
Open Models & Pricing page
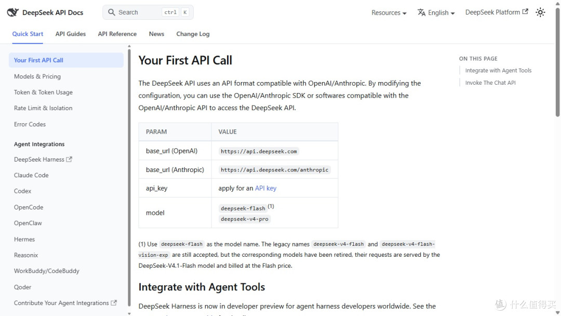[37, 76]
